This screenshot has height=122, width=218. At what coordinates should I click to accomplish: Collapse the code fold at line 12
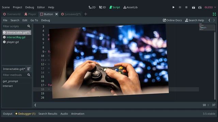45,64
